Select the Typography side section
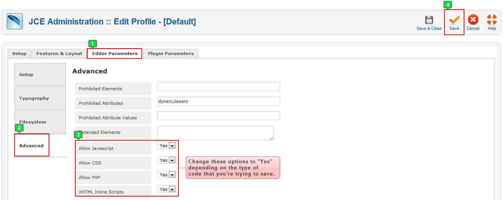The width and height of the screenshot is (503, 200). coord(40,98)
